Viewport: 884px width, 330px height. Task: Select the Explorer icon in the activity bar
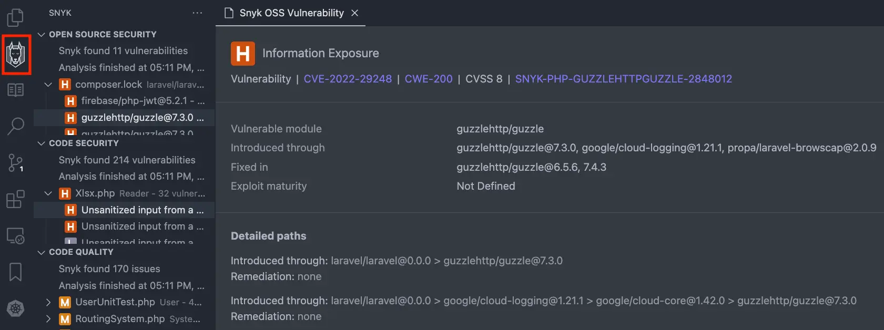coord(15,17)
